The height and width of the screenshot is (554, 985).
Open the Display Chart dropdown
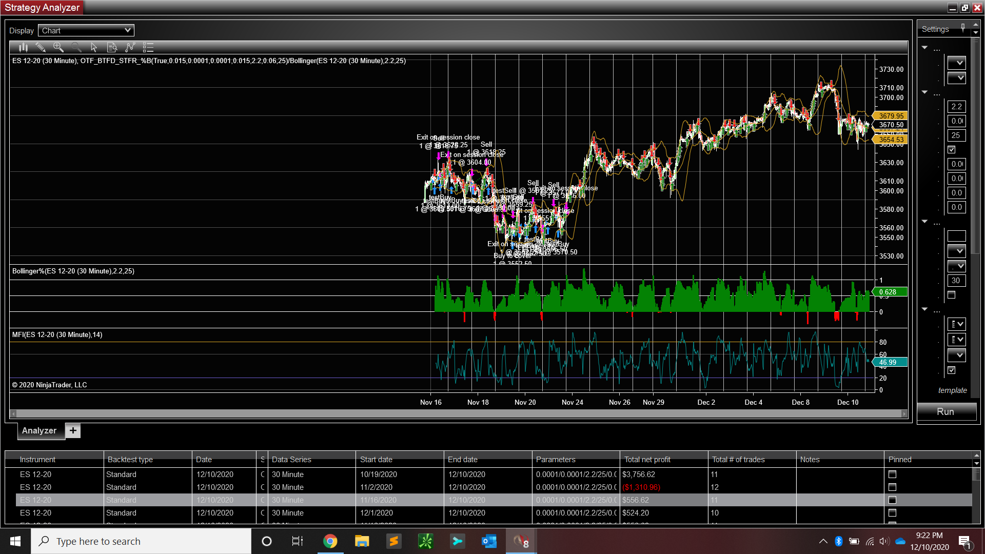pyautogui.click(x=86, y=30)
